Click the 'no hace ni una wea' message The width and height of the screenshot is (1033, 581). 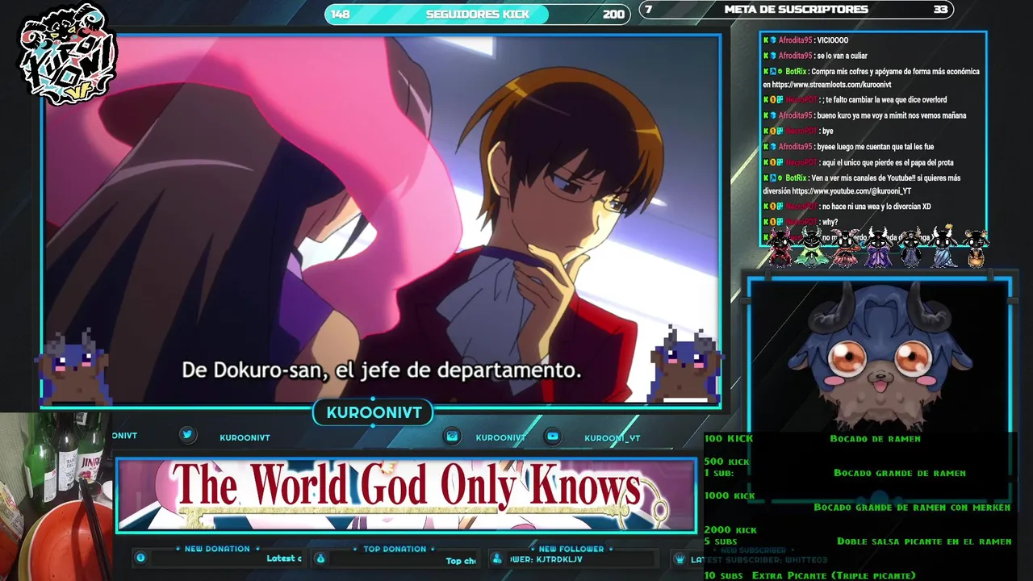click(847, 207)
